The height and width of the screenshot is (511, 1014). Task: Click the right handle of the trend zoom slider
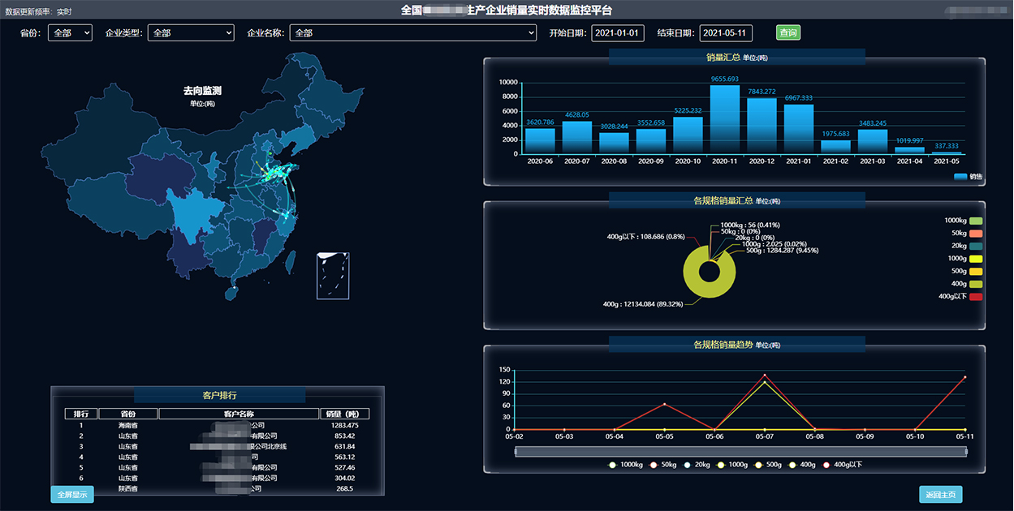(x=965, y=452)
